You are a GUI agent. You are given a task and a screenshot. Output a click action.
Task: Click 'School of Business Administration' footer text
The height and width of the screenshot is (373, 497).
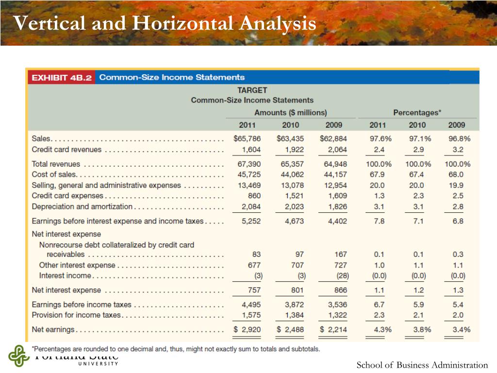pos(422,365)
